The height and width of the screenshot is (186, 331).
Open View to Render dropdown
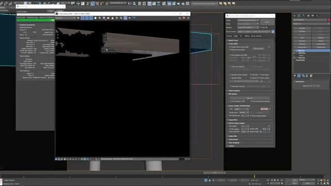[x=254, y=32]
